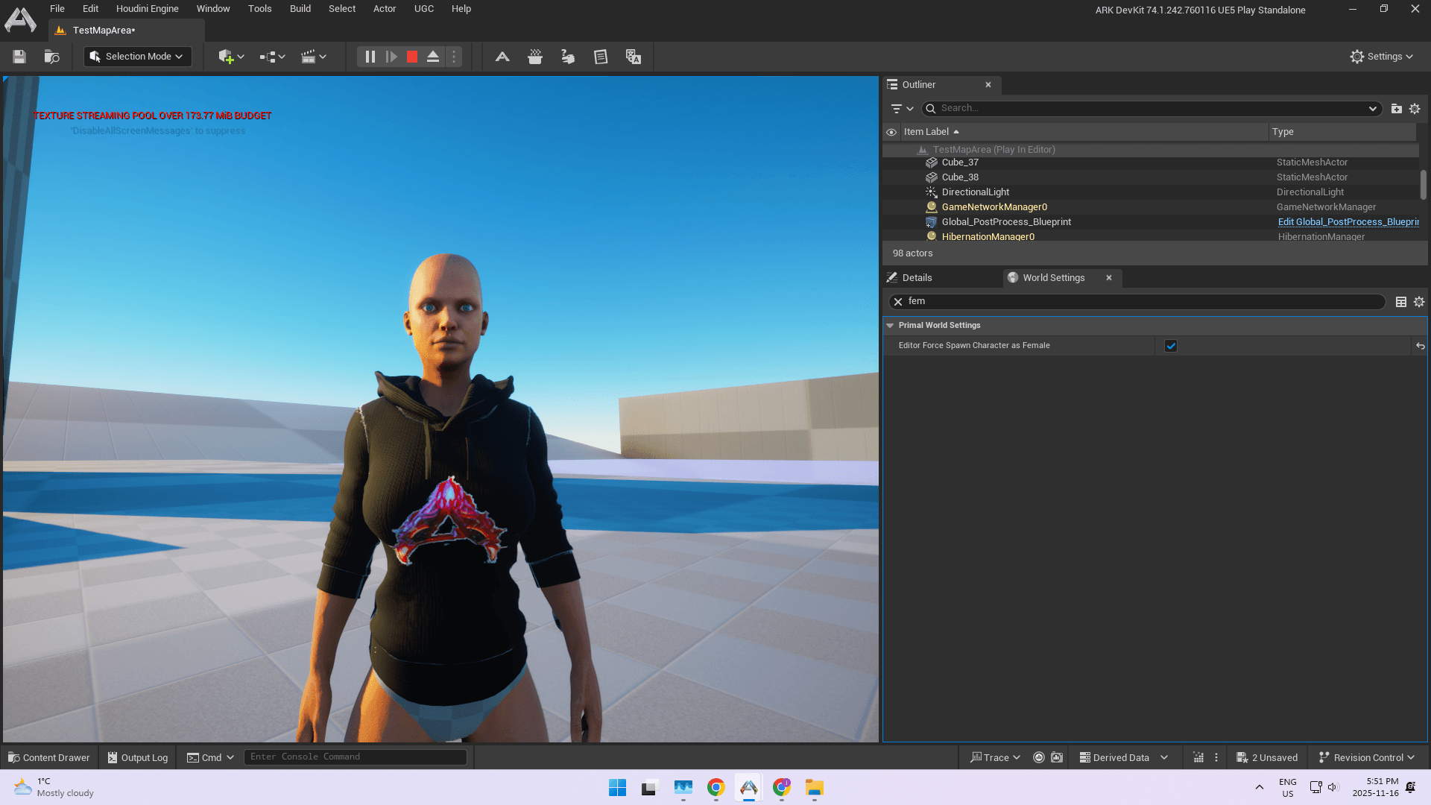Open the Browse content folder icon
Screen dimensions: 1431x805
(51, 57)
